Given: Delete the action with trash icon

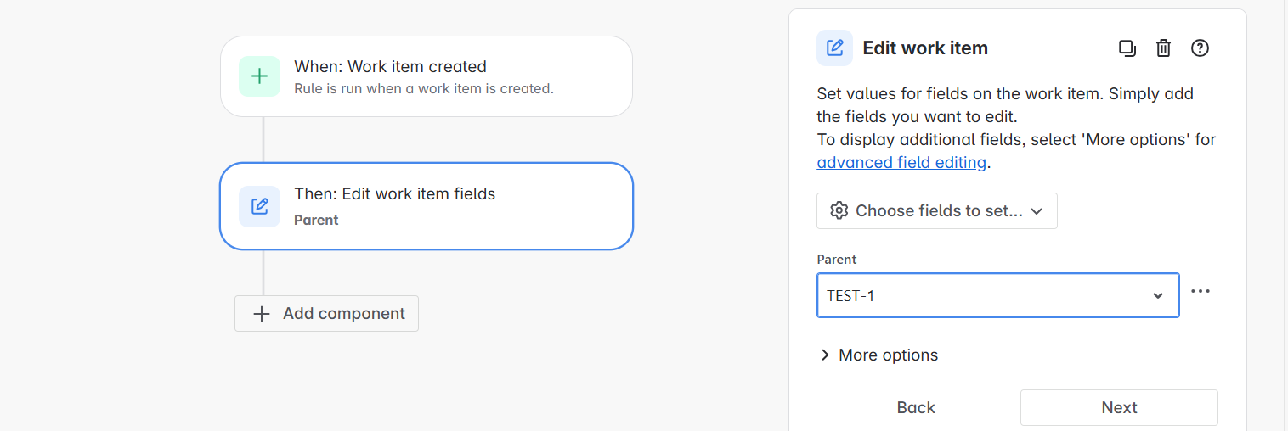Looking at the screenshot, I should [1164, 48].
